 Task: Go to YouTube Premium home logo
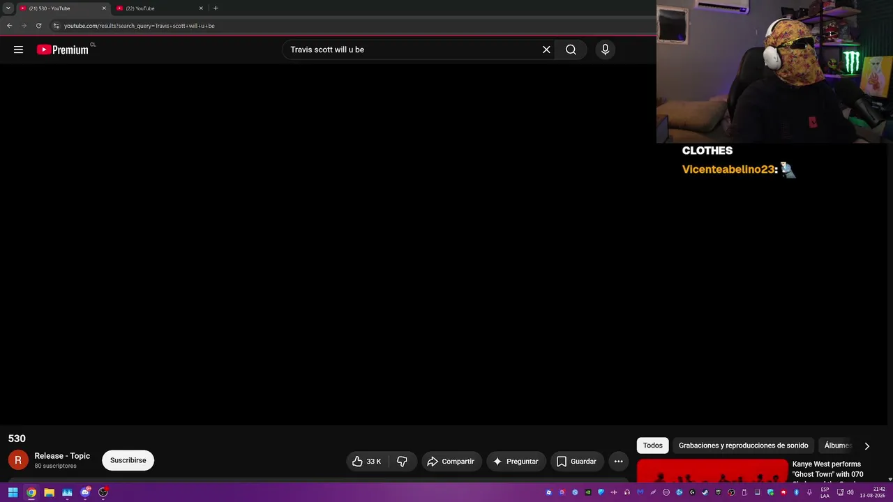coord(63,50)
